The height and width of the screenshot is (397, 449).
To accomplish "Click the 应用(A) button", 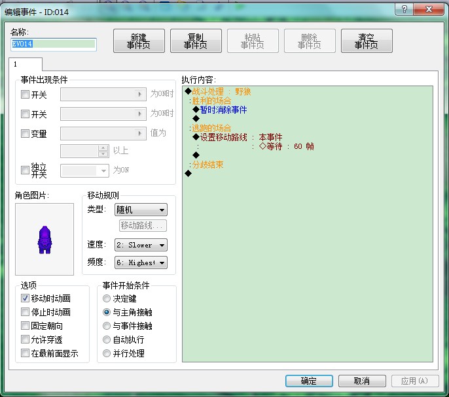I will [x=415, y=381].
